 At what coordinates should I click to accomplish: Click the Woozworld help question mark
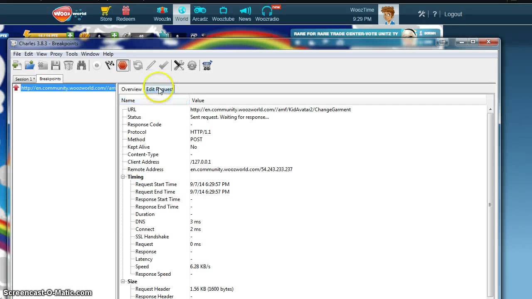(x=435, y=14)
